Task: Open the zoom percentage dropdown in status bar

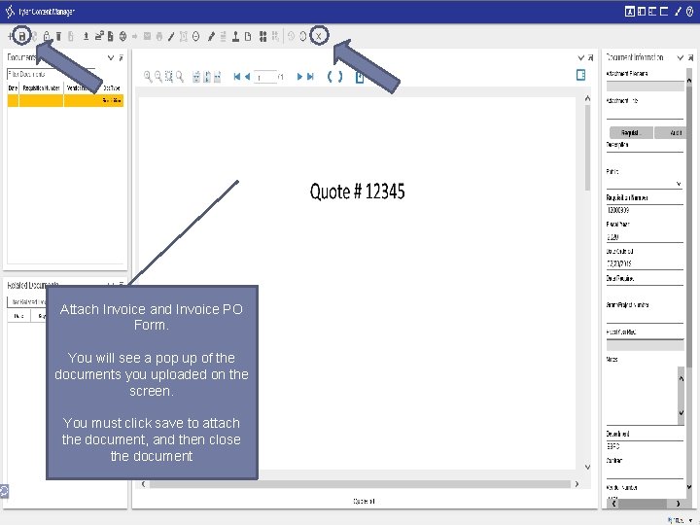Action: (691, 520)
